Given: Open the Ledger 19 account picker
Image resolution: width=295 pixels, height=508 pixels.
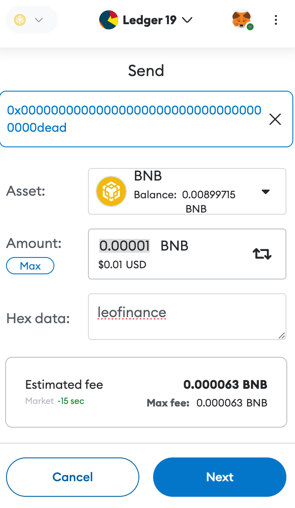Looking at the screenshot, I should click(x=146, y=20).
